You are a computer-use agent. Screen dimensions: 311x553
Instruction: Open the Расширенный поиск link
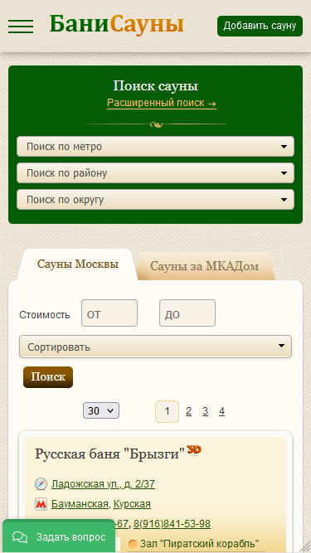(162, 103)
